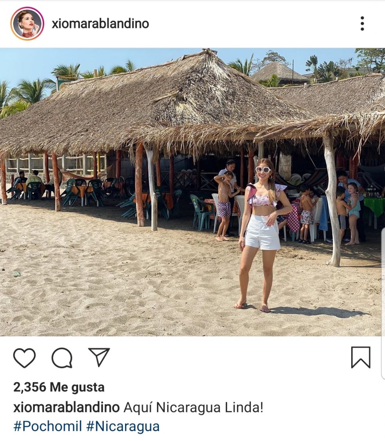Save the post with the bookmark icon

point(361,357)
